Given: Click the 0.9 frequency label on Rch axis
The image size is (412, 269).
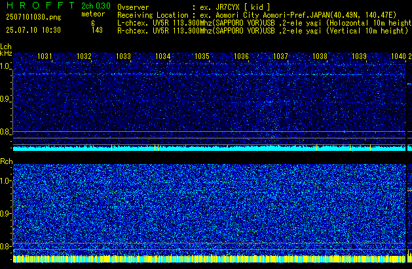Looking at the screenshot, I should (x=5, y=213).
